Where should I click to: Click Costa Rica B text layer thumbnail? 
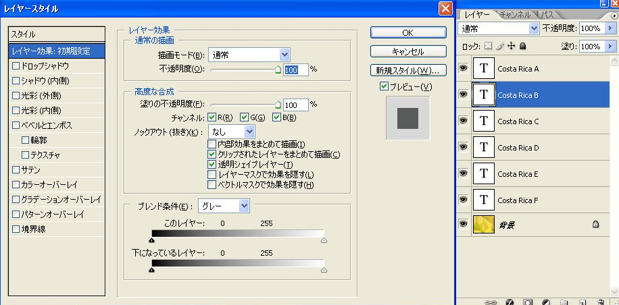[x=483, y=95]
